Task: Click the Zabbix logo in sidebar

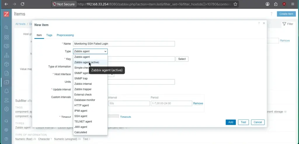Action: tap(6, 14)
